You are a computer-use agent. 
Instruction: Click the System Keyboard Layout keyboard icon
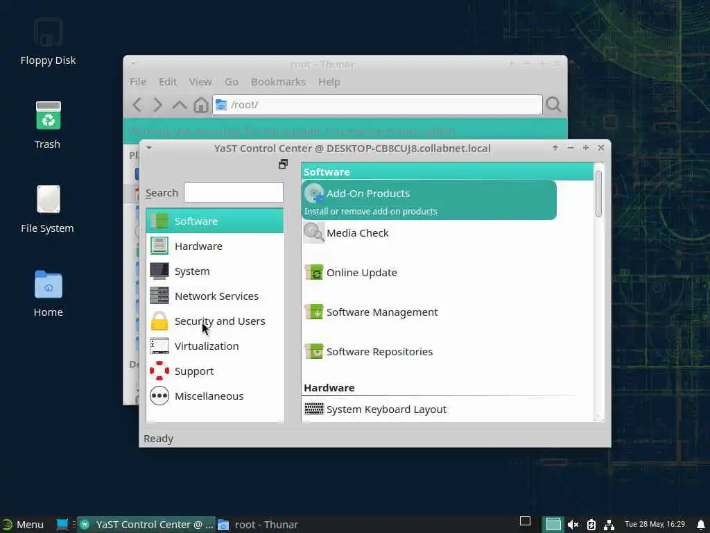point(314,409)
